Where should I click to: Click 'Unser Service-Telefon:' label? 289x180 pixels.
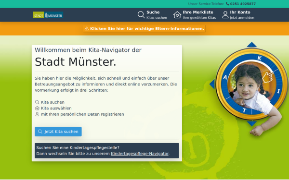pos(206,4)
